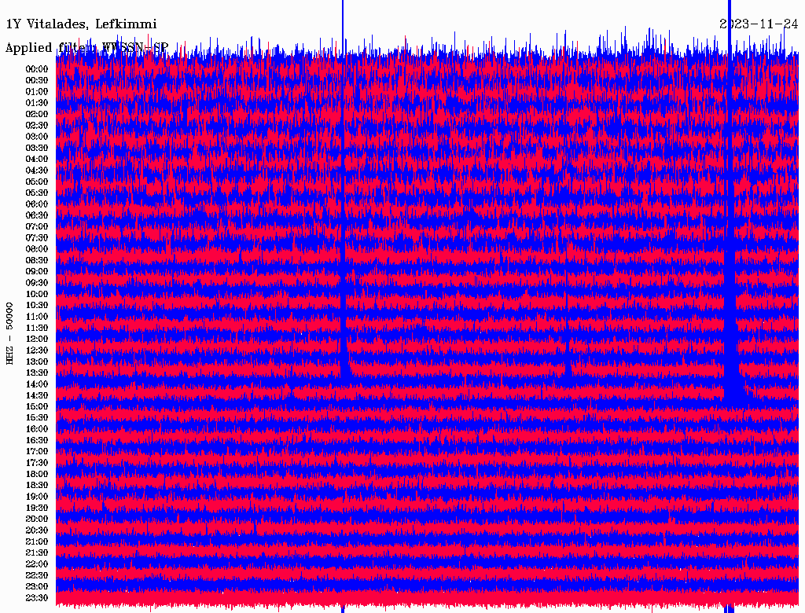Image resolution: width=805 pixels, height=613 pixels.
Task: Select the 15:30 time row label
Action: click(x=37, y=418)
